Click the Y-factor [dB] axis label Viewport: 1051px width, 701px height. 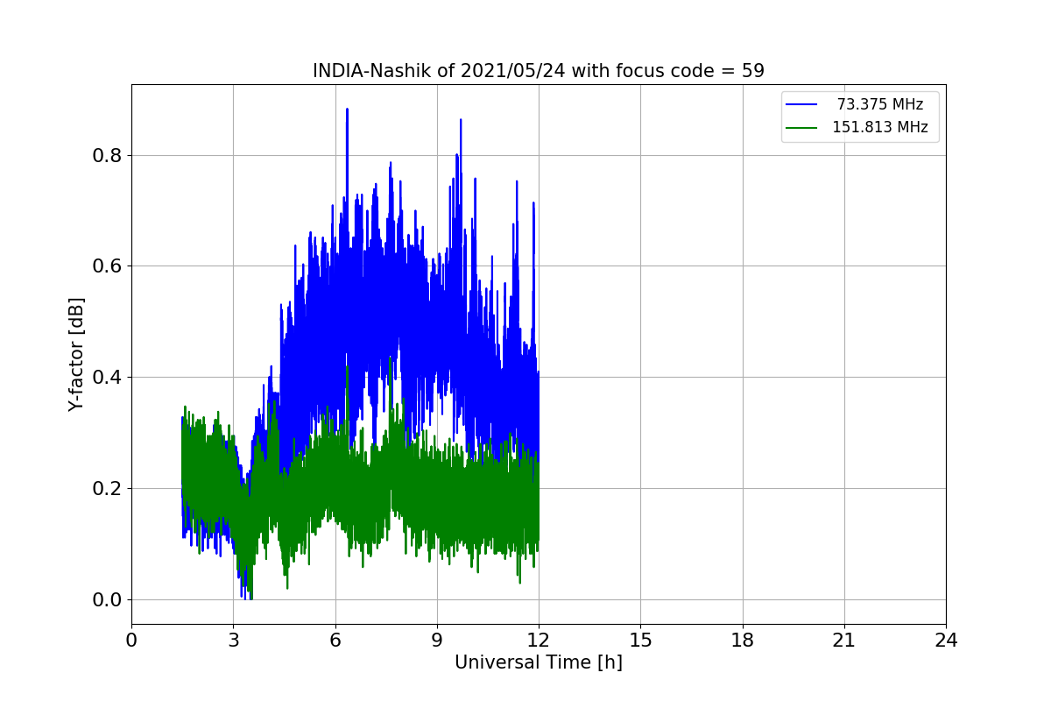[77, 354]
